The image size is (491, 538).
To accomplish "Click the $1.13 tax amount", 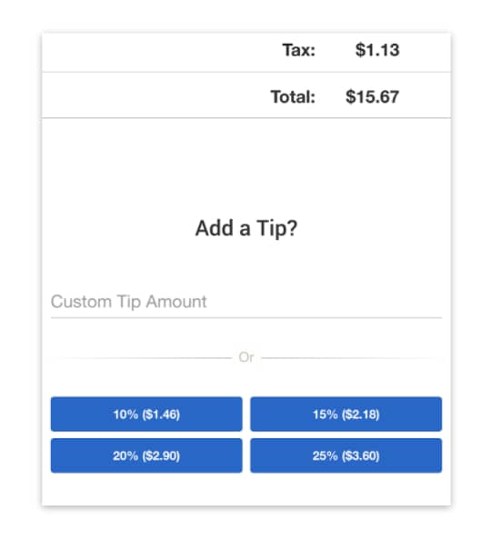I will tap(377, 50).
